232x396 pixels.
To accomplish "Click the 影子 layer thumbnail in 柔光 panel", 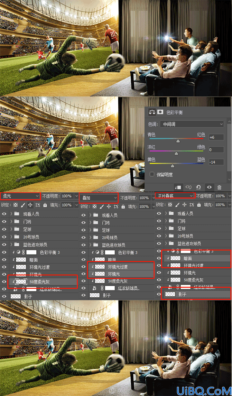I will coord(16,296).
